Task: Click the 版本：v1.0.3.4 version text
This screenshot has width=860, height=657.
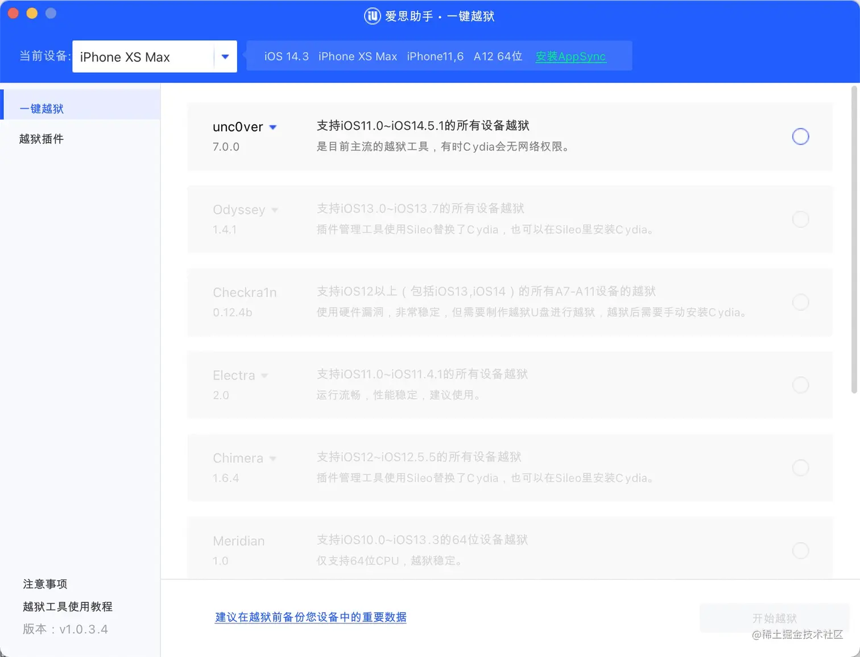Action: [x=65, y=629]
